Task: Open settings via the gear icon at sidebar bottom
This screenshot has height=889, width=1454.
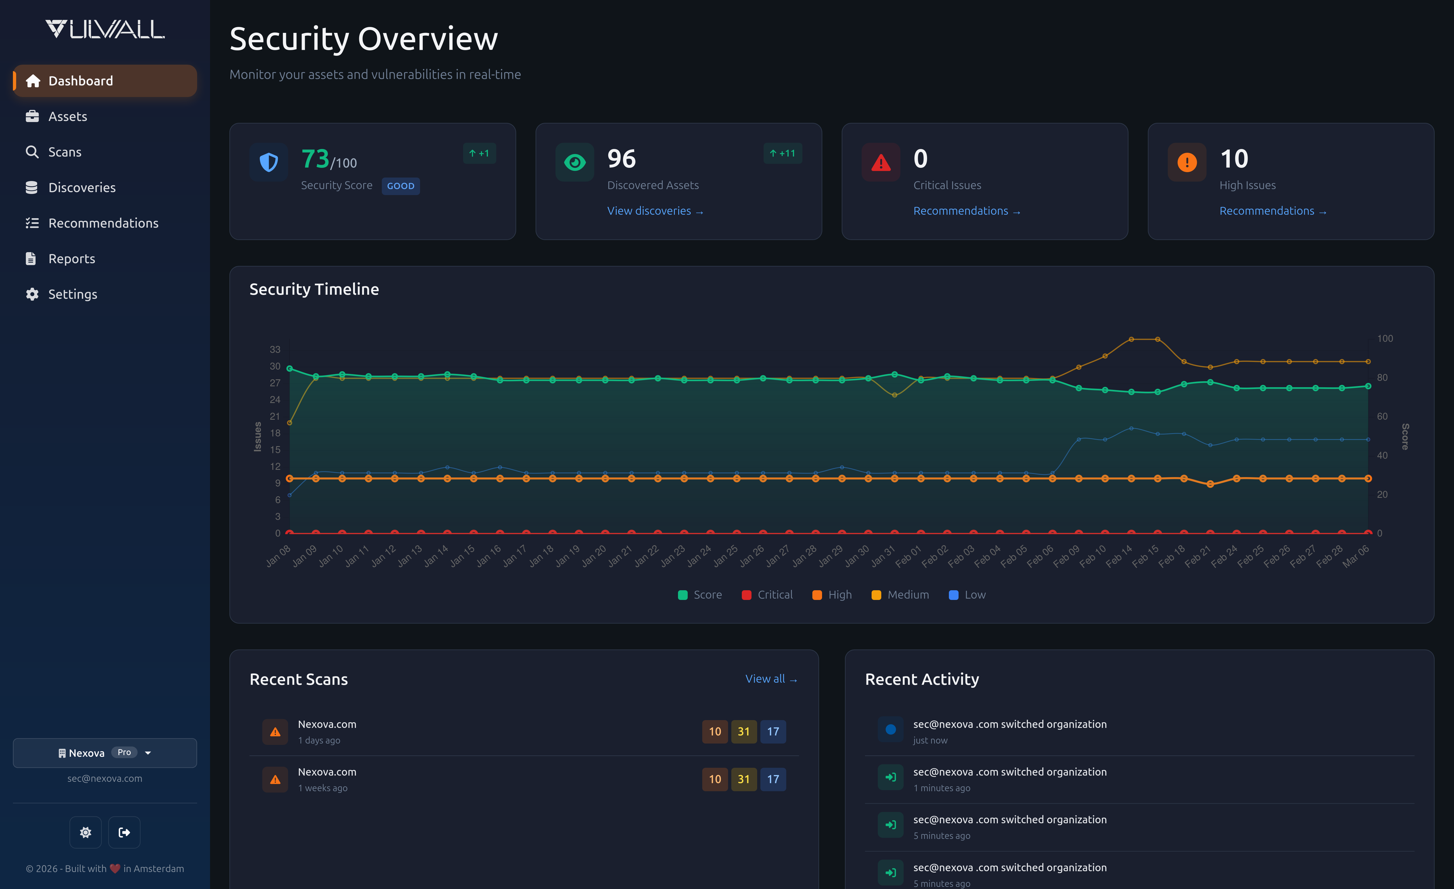Action: [x=85, y=832]
